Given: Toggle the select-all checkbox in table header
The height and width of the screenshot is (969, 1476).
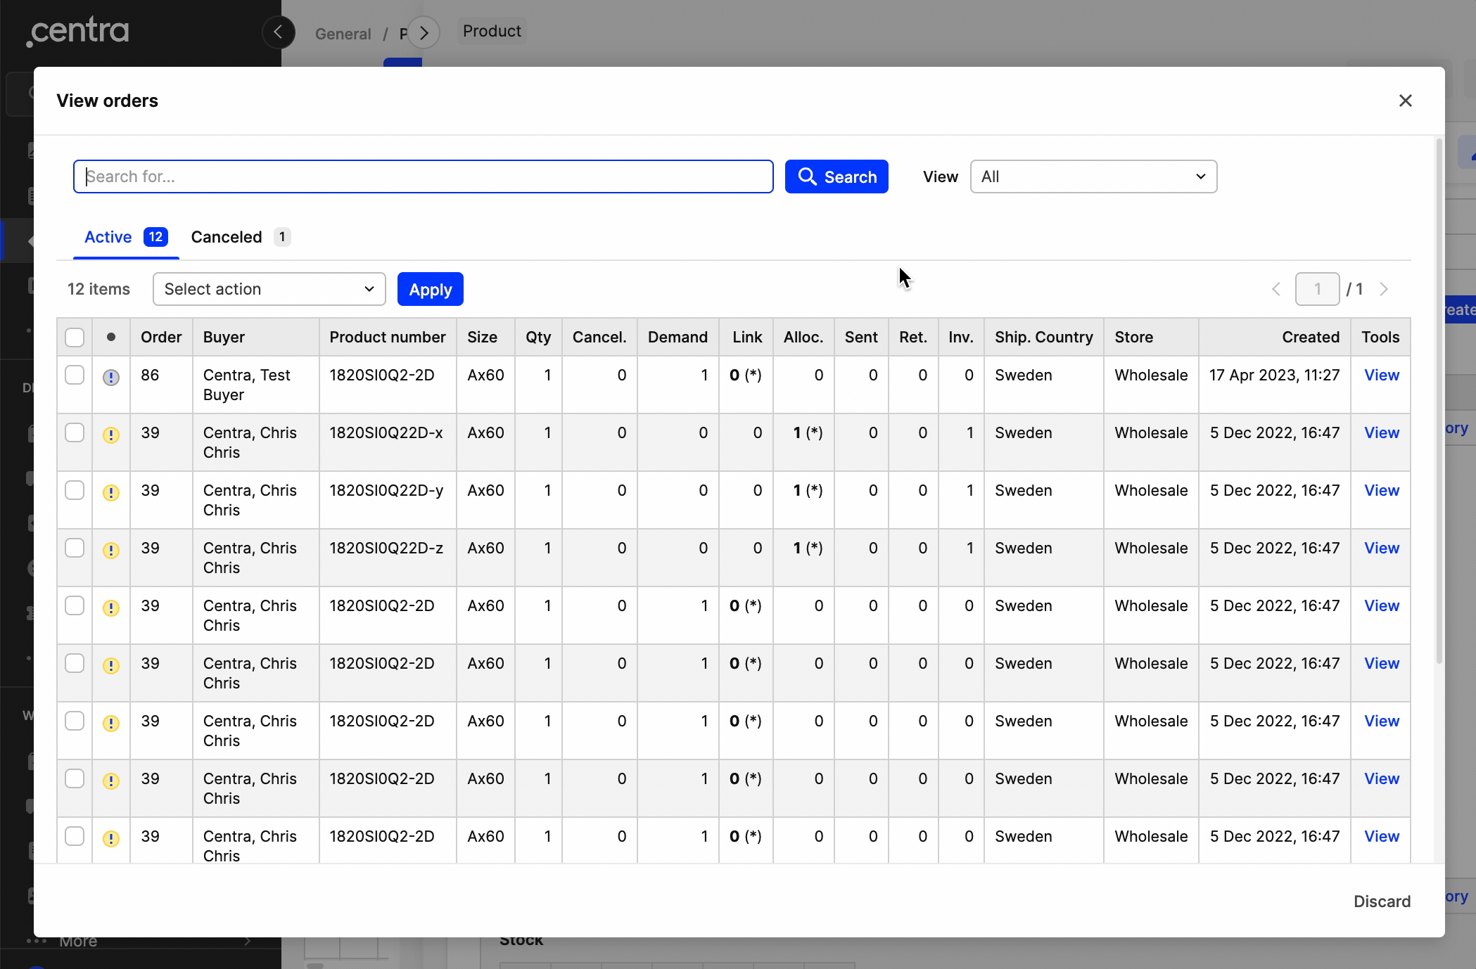Looking at the screenshot, I should coord(75,338).
